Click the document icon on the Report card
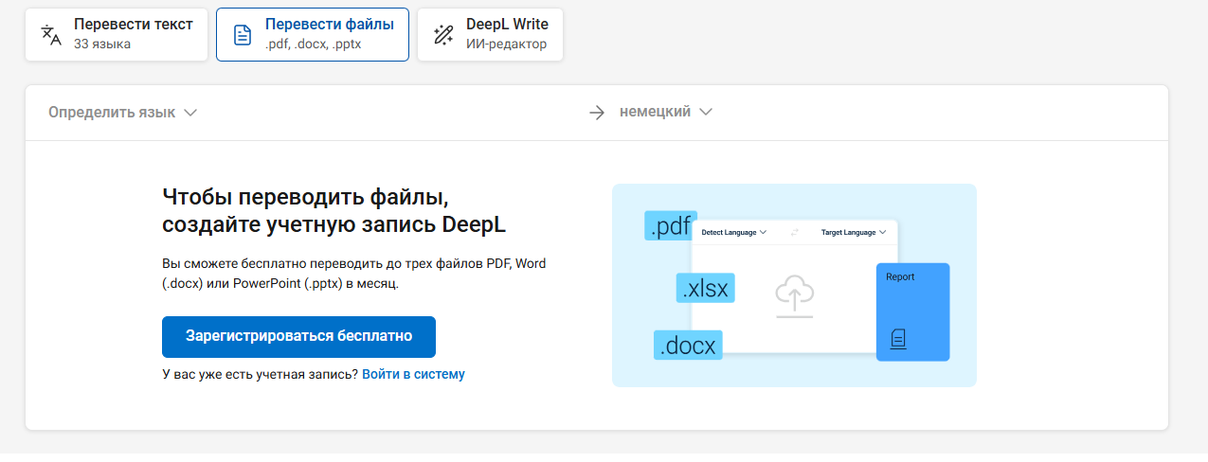The image size is (1208, 462). (898, 338)
